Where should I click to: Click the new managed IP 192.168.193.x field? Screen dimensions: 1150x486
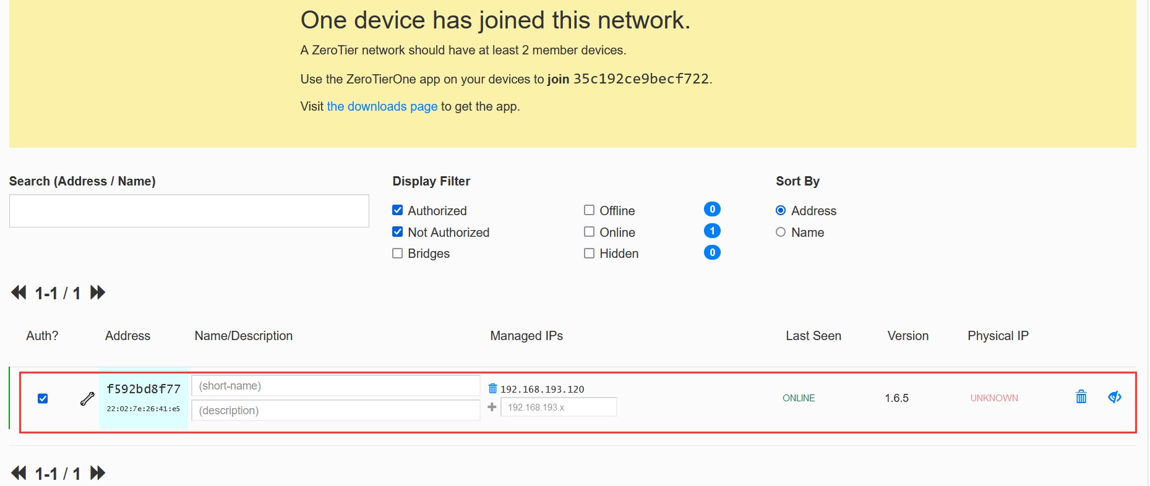(x=559, y=407)
